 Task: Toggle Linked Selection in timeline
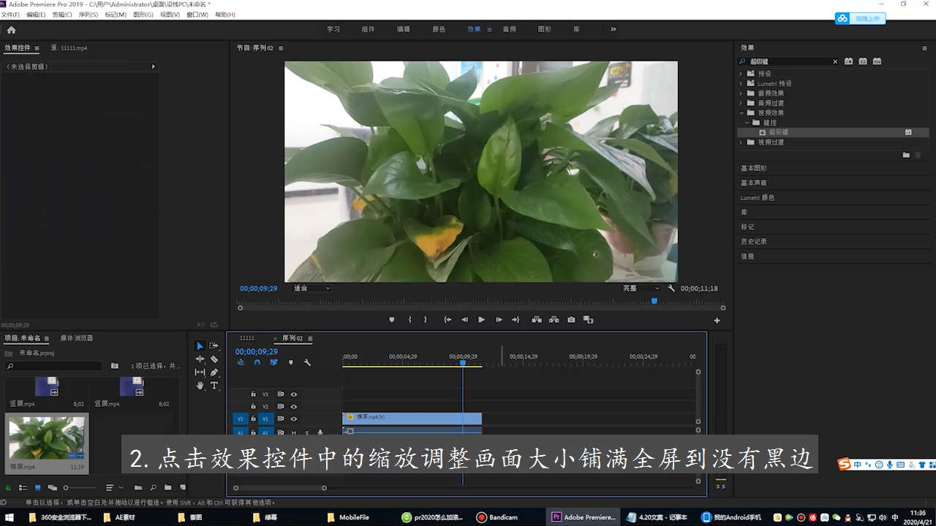pyautogui.click(x=273, y=362)
